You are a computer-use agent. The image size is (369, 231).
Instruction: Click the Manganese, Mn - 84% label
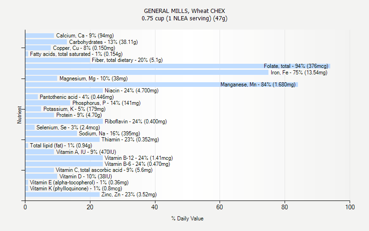(258, 85)
